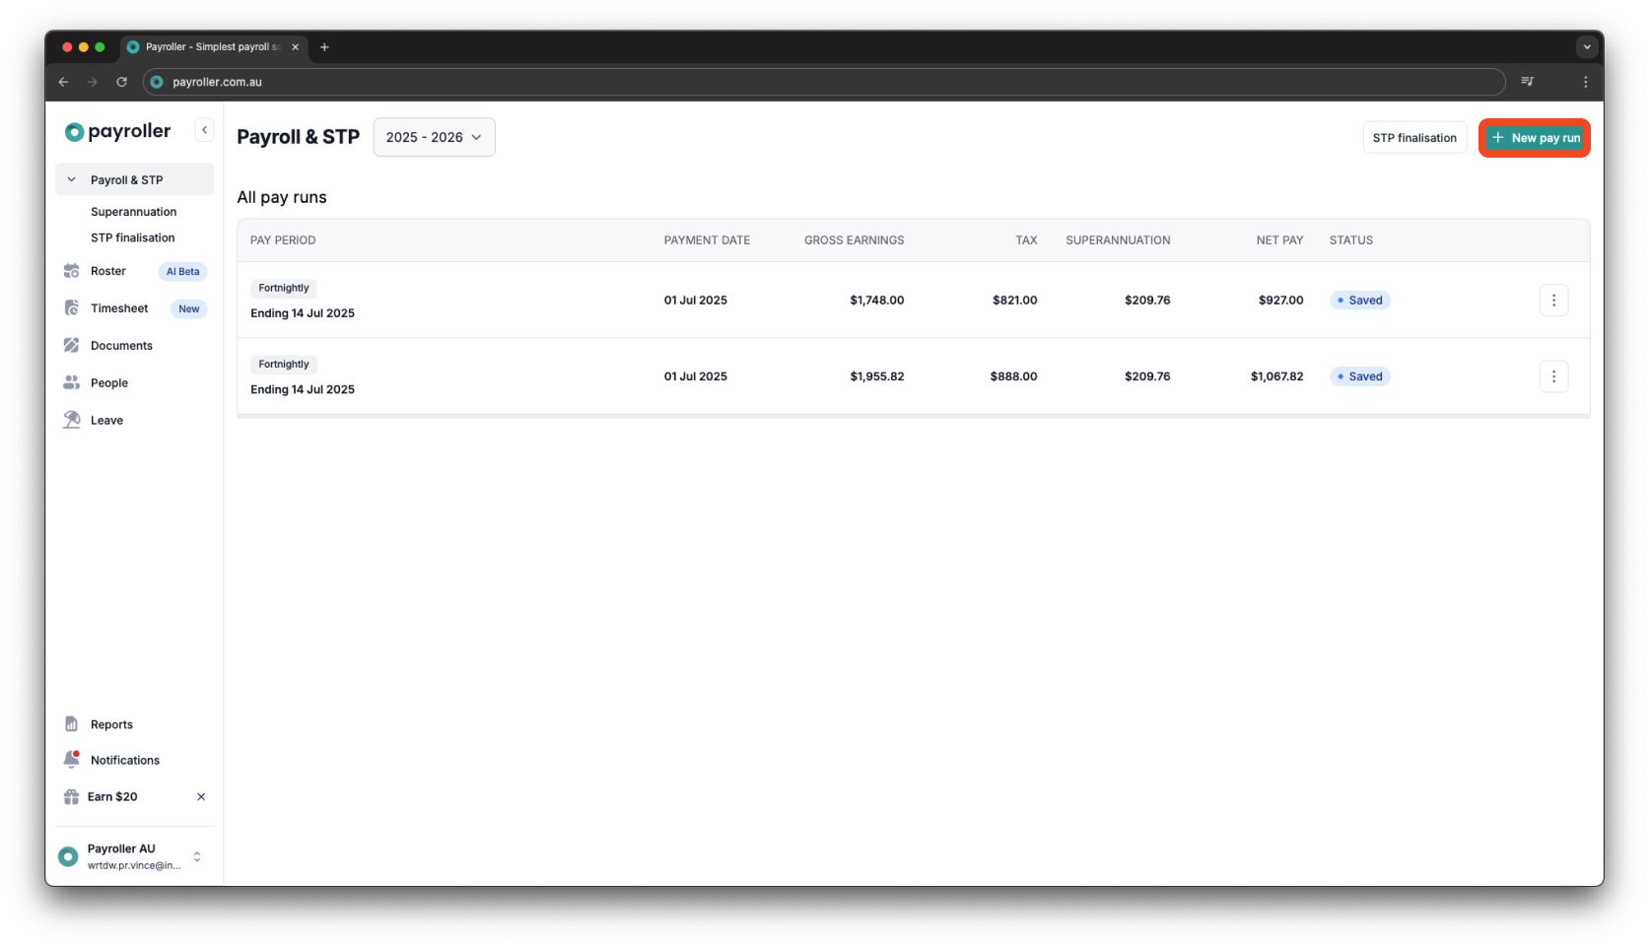
Task: Click the Payroller logo
Action: (x=116, y=130)
